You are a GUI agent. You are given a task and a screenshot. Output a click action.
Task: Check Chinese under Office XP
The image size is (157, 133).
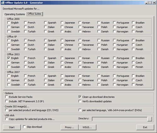62,45
